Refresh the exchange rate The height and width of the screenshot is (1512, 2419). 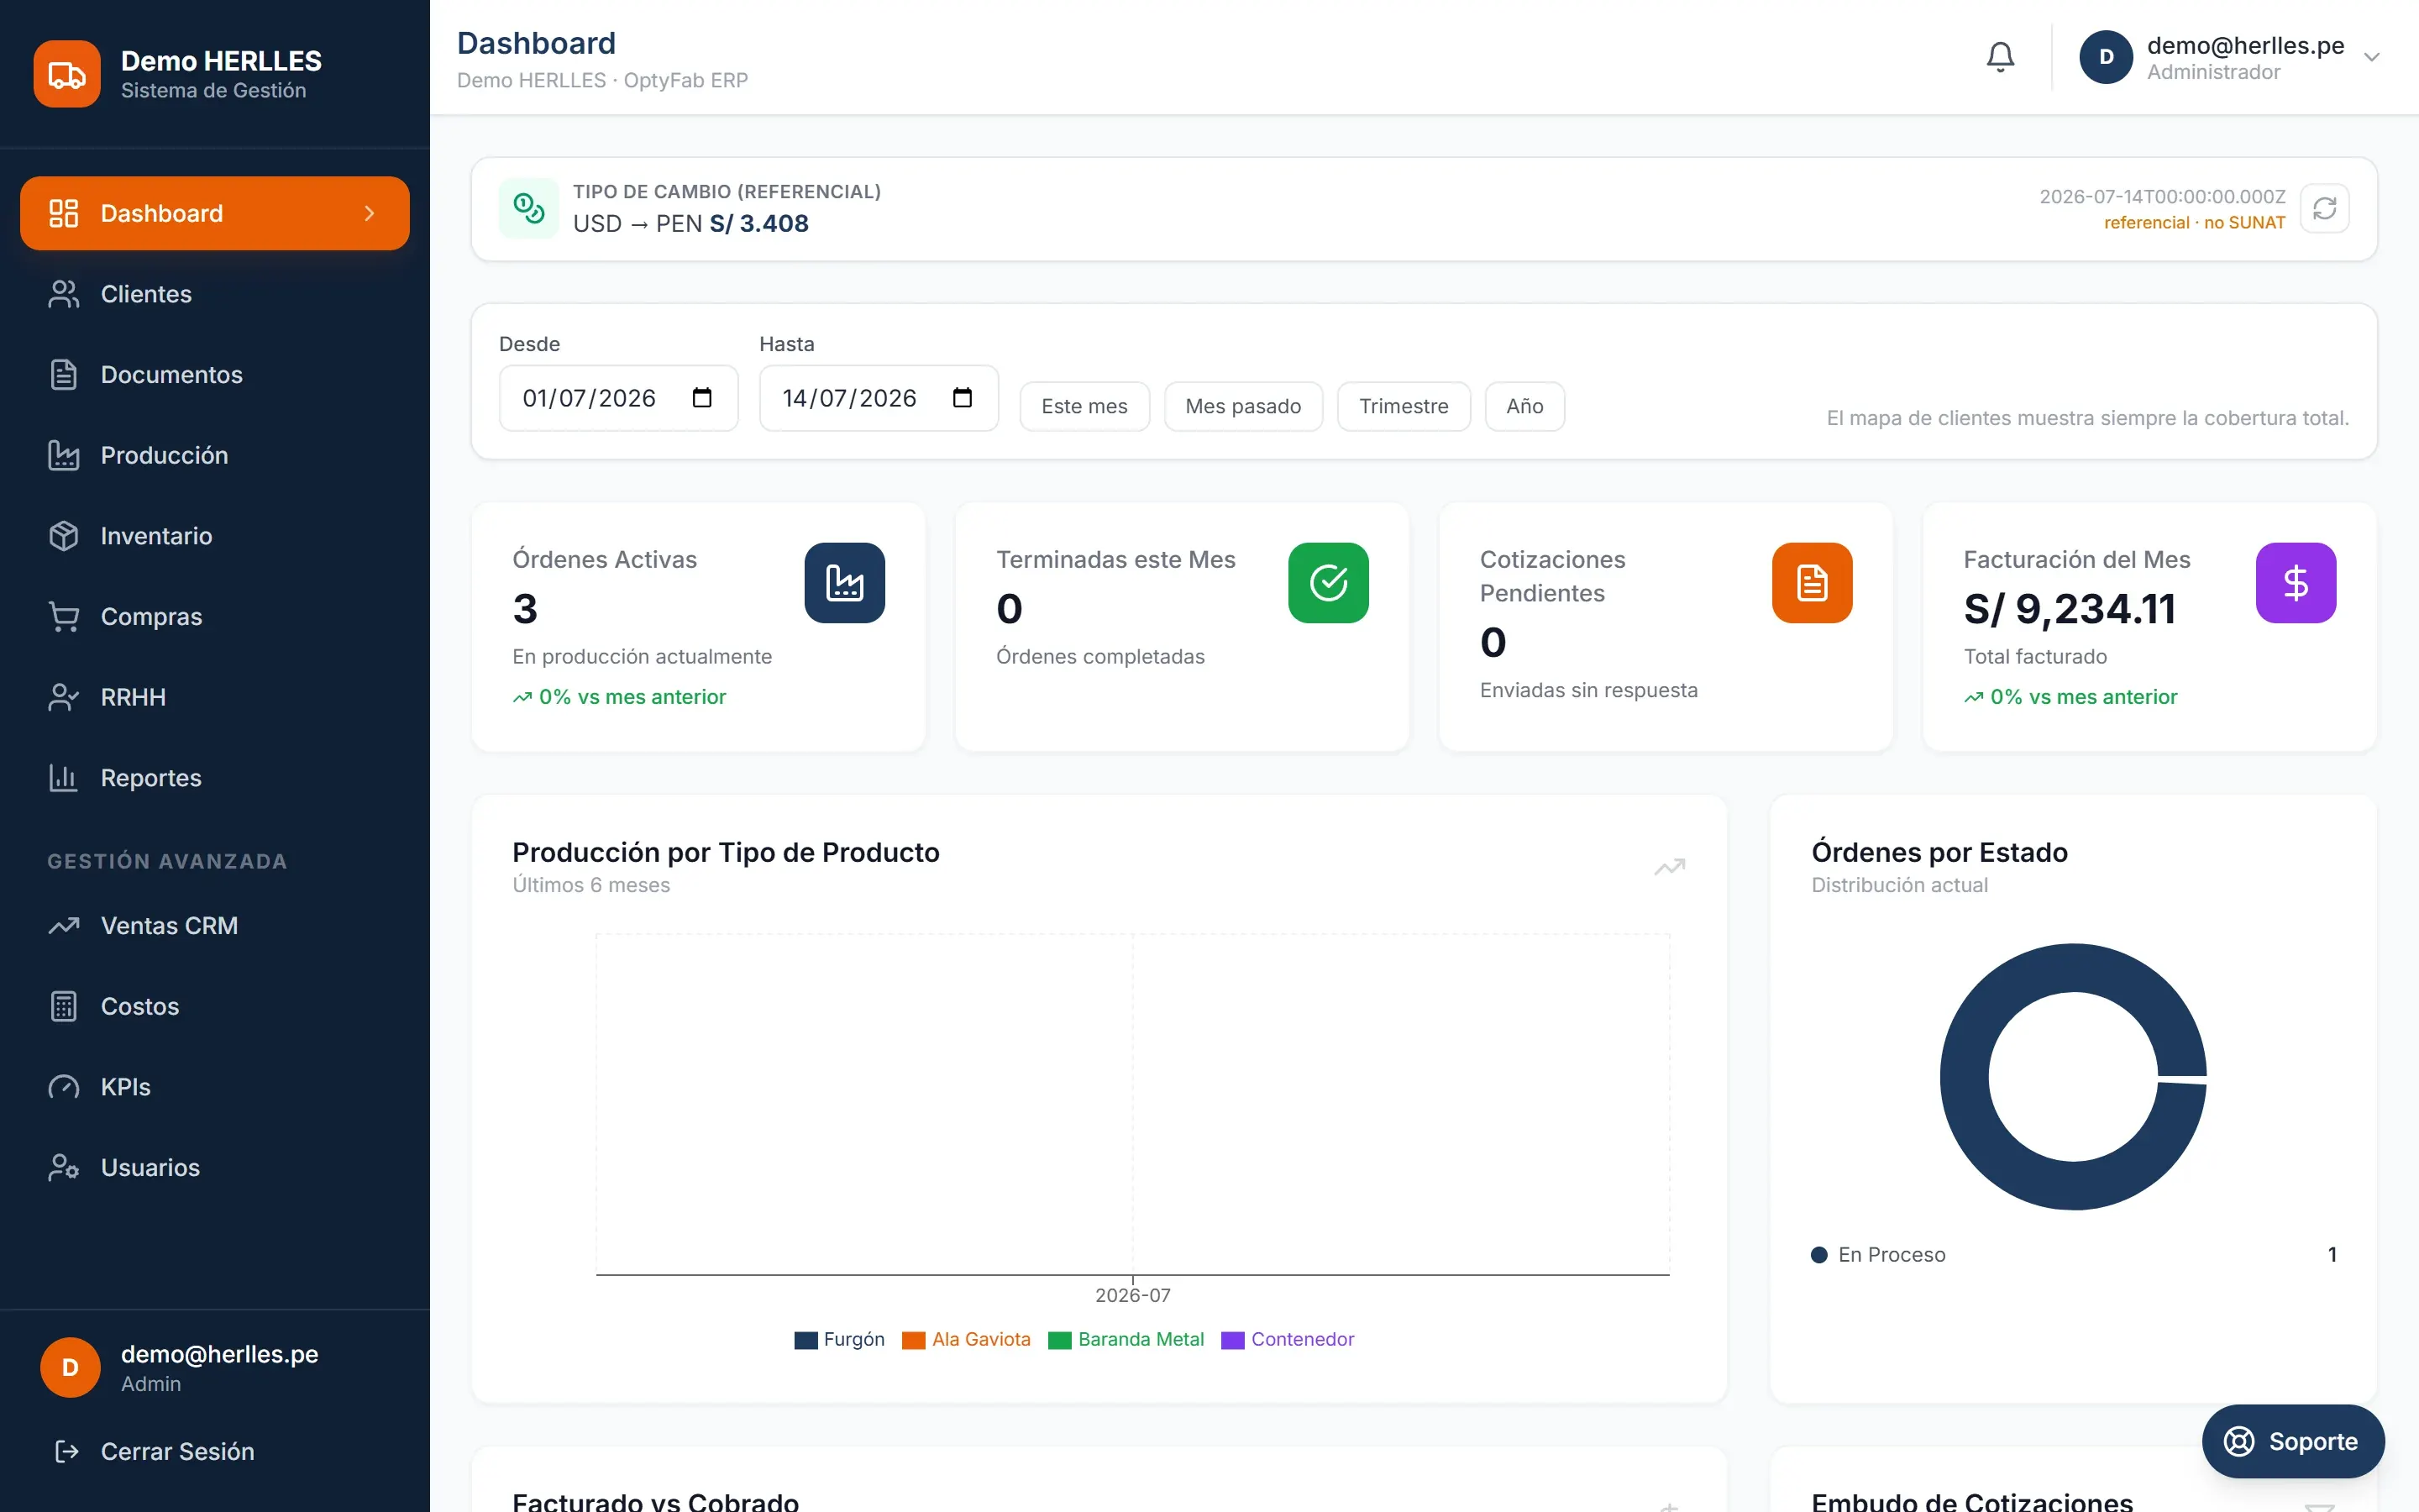2324,208
